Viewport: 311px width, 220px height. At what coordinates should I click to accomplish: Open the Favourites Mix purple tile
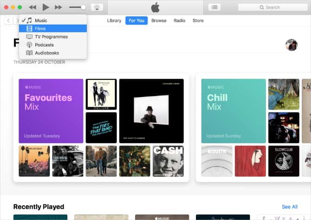pyautogui.click(x=51, y=111)
